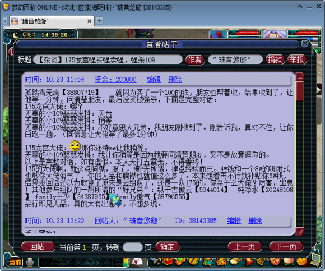The height and width of the screenshot is (271, 325).
Task: Close the 璃音悠璇 character tab
Action: 89,21
